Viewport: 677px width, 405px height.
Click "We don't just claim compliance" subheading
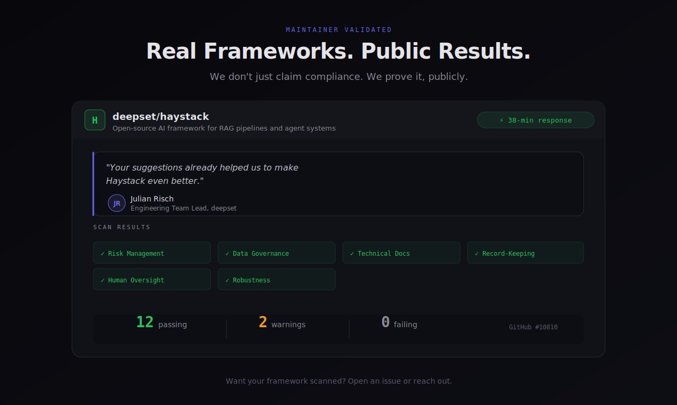(338, 77)
